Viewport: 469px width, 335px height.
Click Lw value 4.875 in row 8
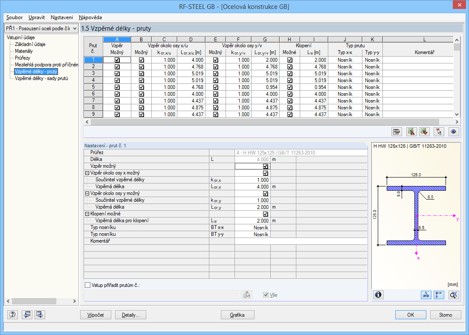pyautogui.click(x=314, y=108)
